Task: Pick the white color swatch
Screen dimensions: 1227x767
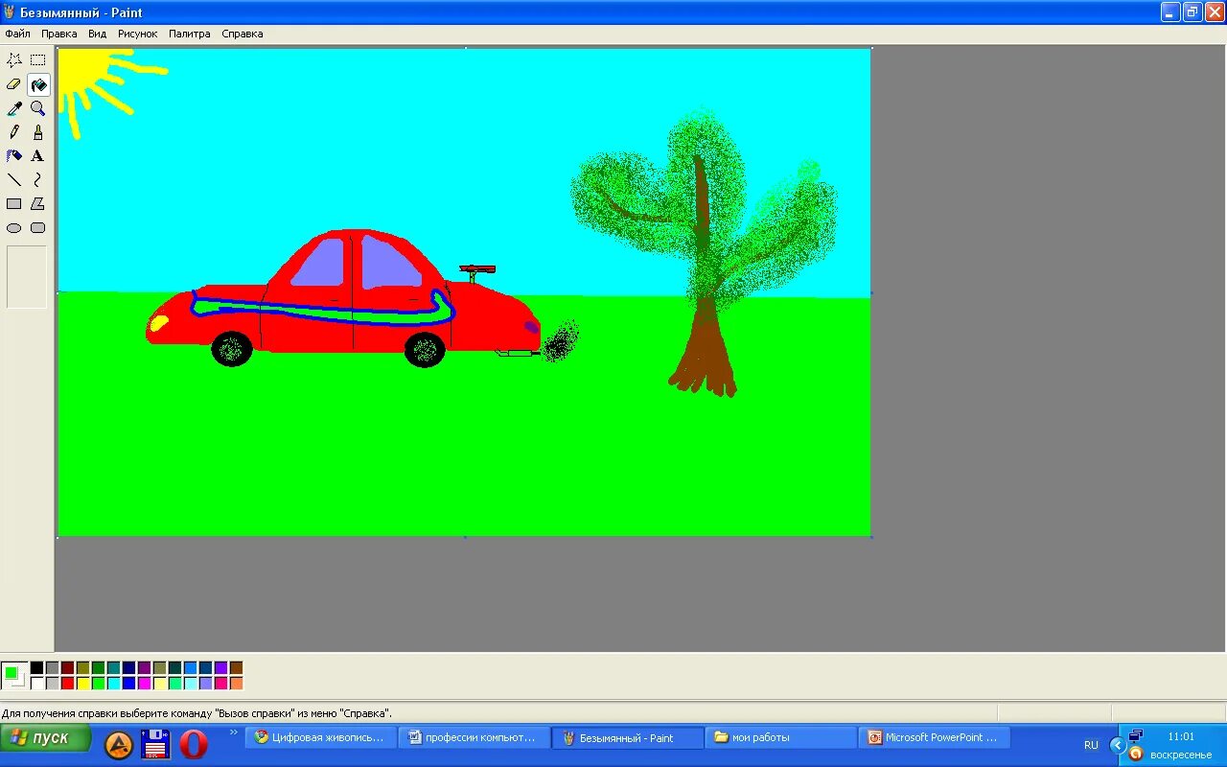Action: (36, 683)
